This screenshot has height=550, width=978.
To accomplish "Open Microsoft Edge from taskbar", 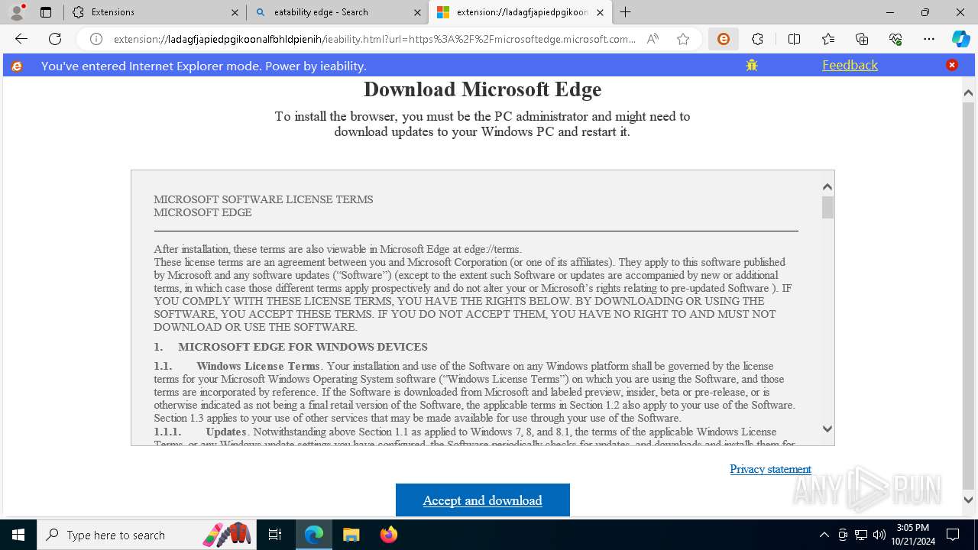I will 314,535.
